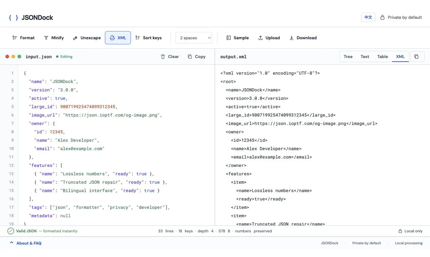430x257 pixels.
Task: Open the 2 spaces indentation dropdown
Action: (x=194, y=38)
